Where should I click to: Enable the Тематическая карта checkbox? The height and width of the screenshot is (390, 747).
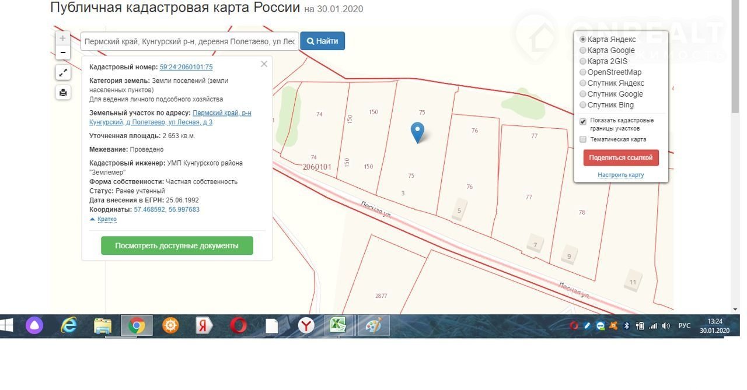[x=583, y=139]
